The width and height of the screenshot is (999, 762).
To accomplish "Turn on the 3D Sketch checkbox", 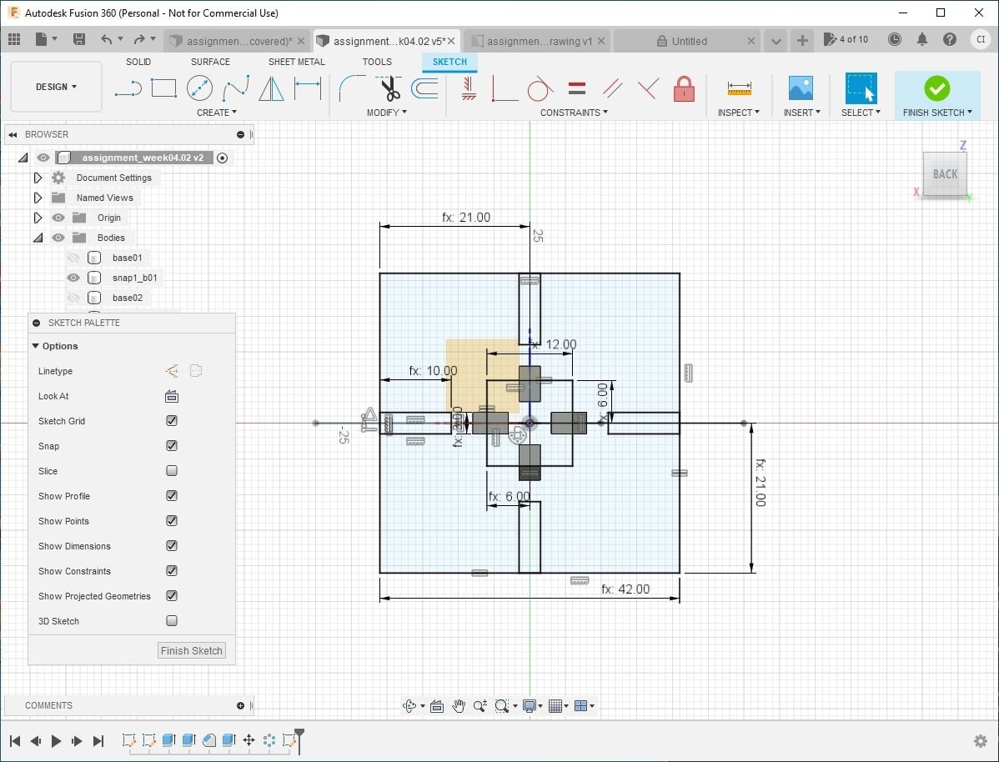I will point(172,621).
